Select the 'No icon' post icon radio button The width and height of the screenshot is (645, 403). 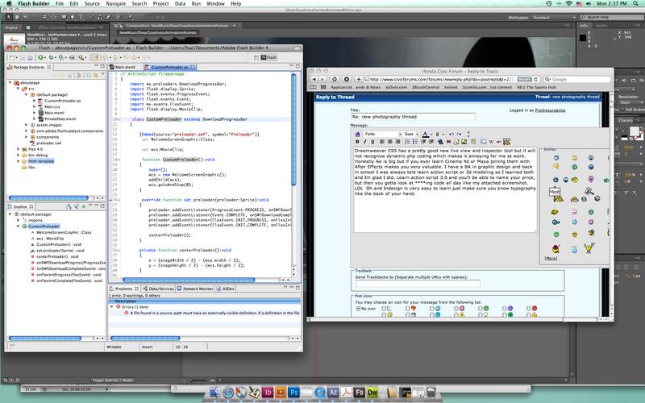pos(357,308)
